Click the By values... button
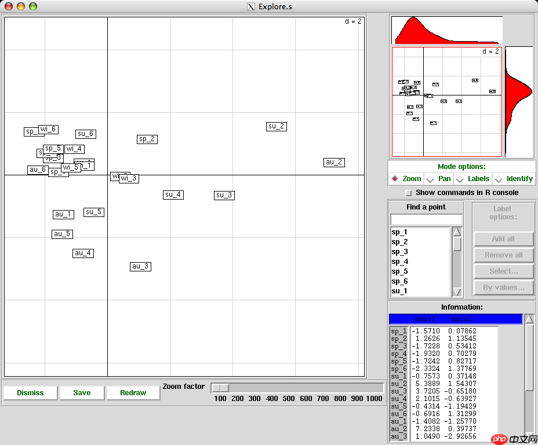Screen dimensions: 538x445 [503, 288]
